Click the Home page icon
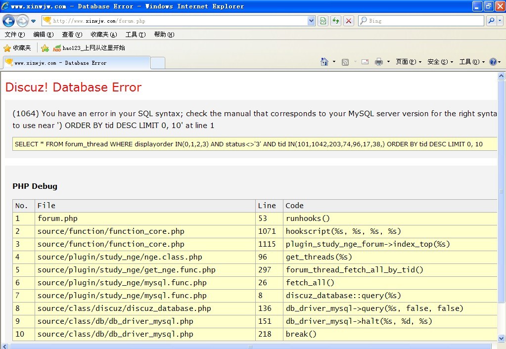Screen dimensions: 506x349 (x=324, y=62)
